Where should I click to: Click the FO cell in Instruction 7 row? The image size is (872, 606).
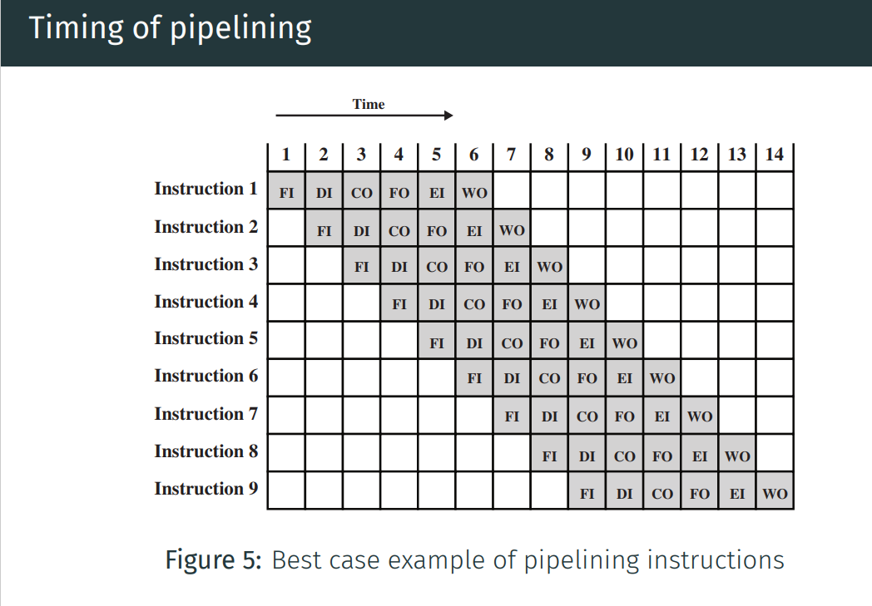coord(624,417)
